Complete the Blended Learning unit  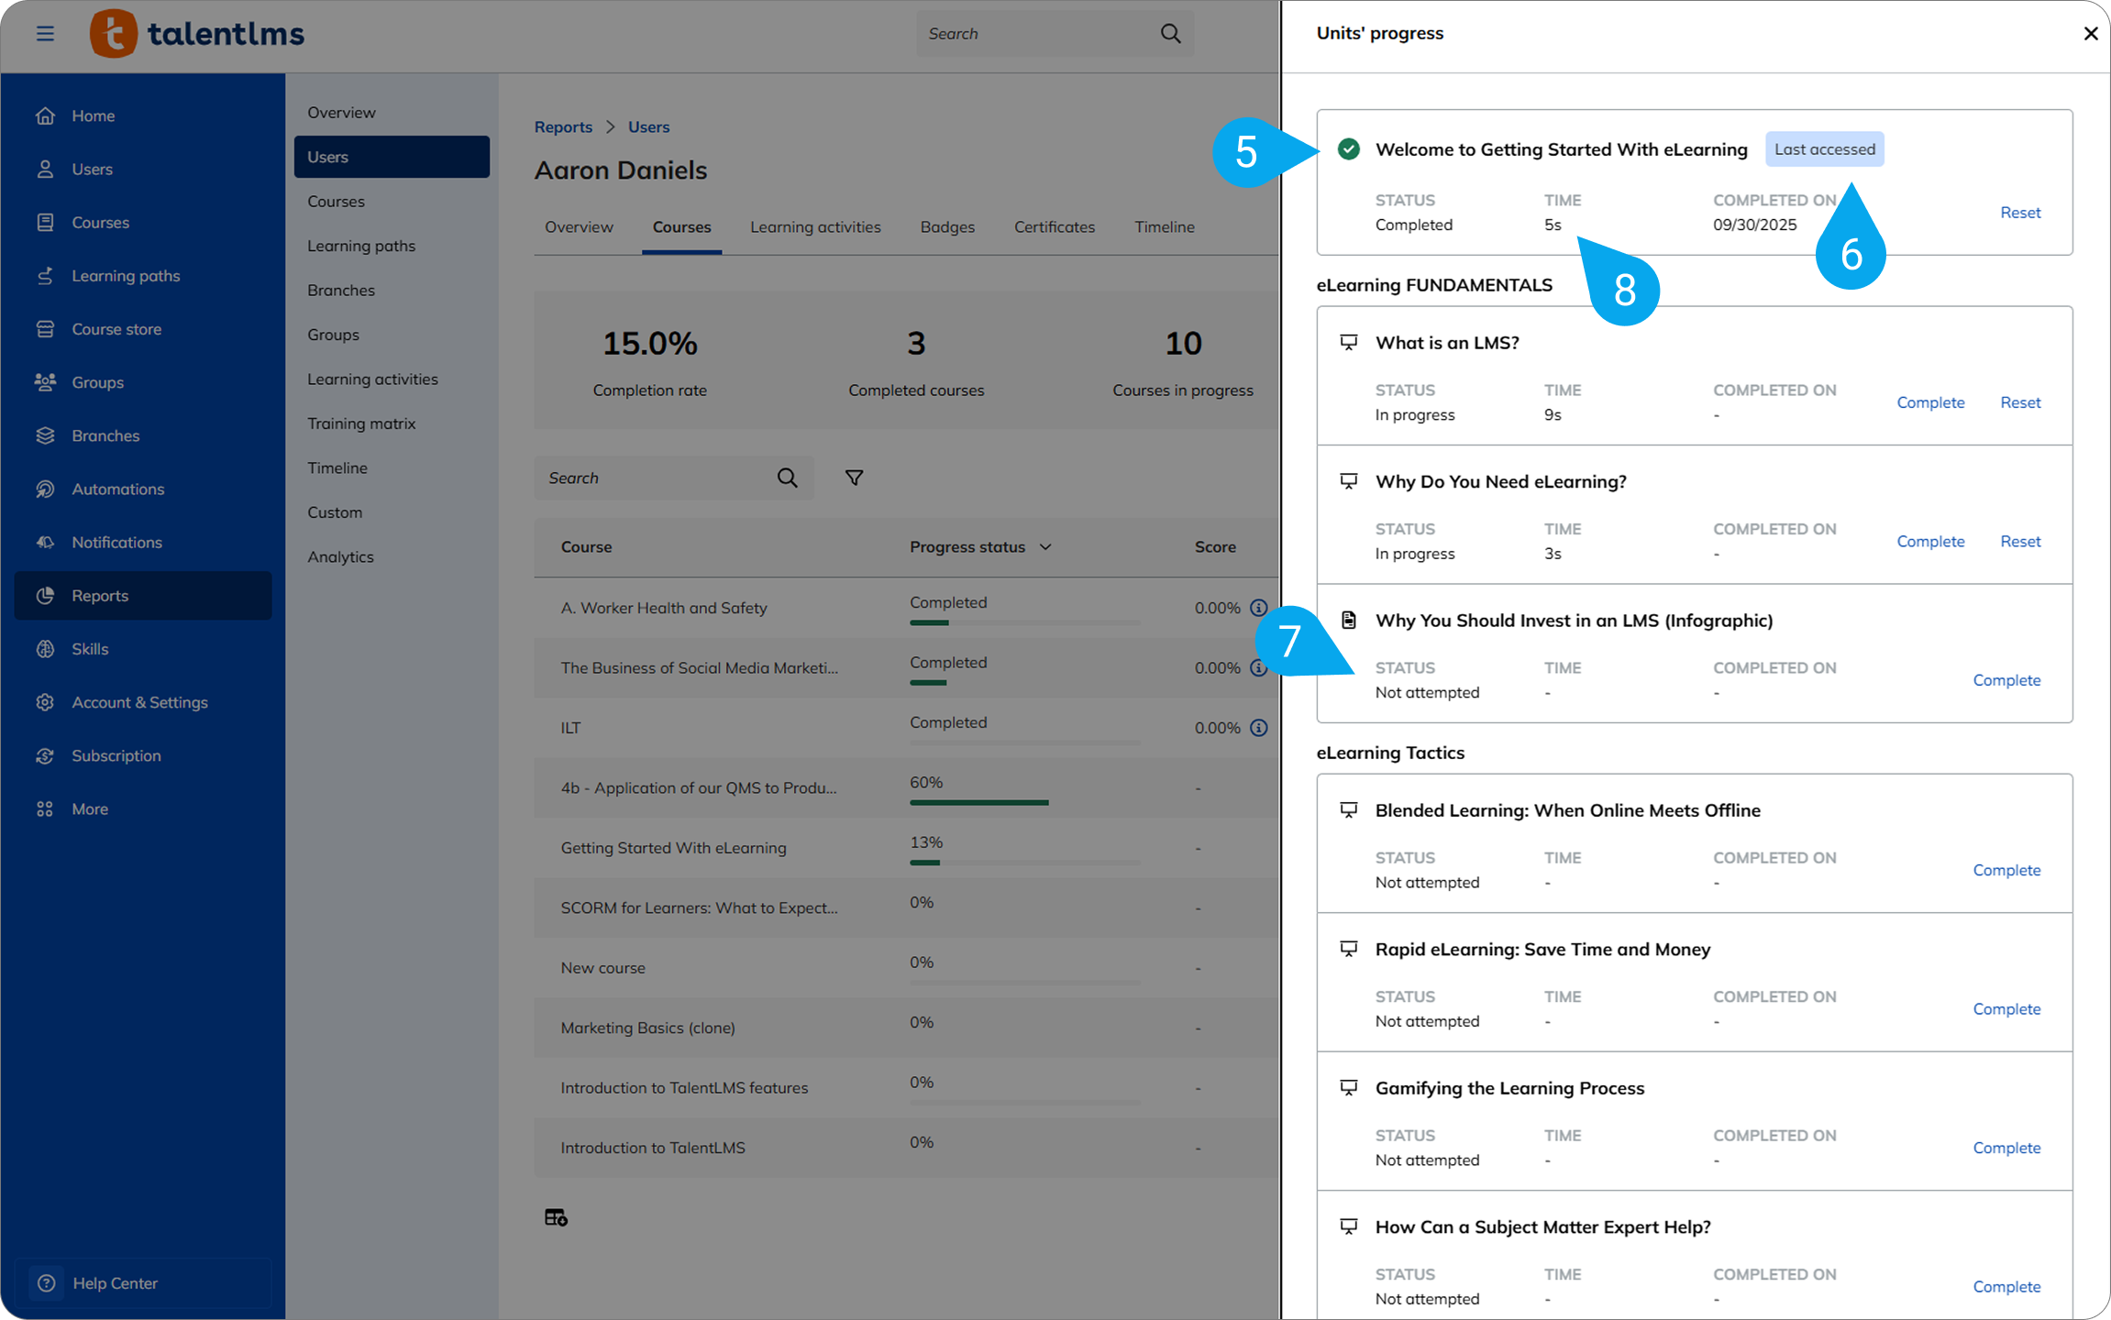click(2006, 870)
